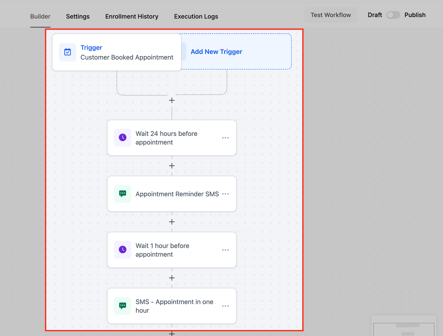The width and height of the screenshot is (443, 336).
Task: Toggle the Draft/Publish switch
Action: [x=393, y=15]
